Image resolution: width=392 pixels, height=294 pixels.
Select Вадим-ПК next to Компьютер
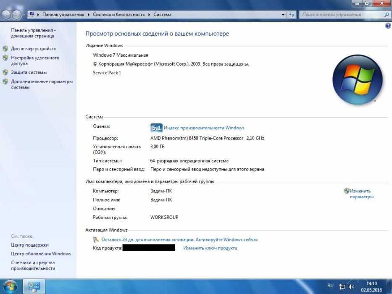[x=161, y=191]
